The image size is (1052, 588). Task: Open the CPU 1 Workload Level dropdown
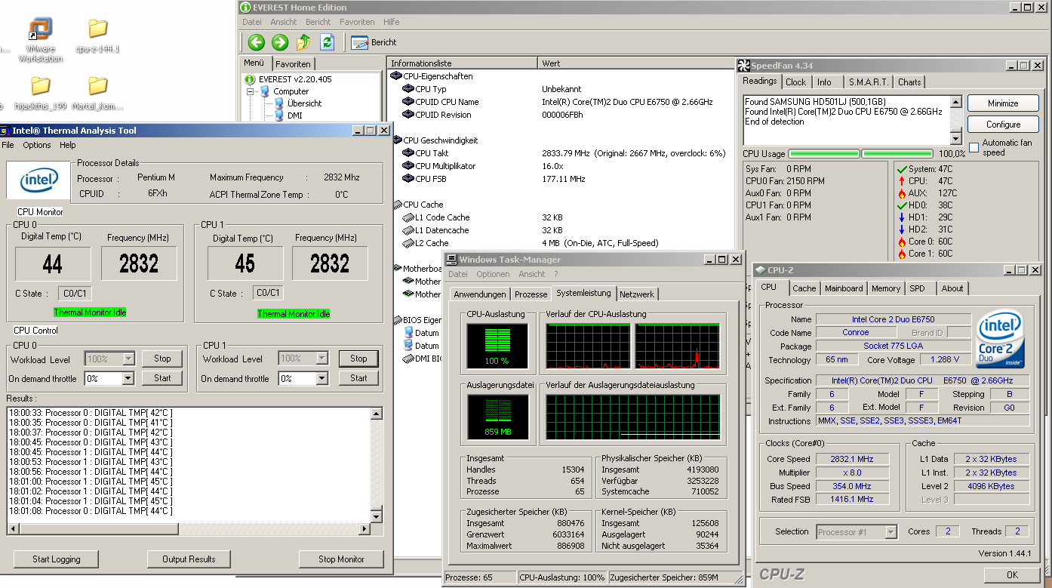(x=322, y=359)
